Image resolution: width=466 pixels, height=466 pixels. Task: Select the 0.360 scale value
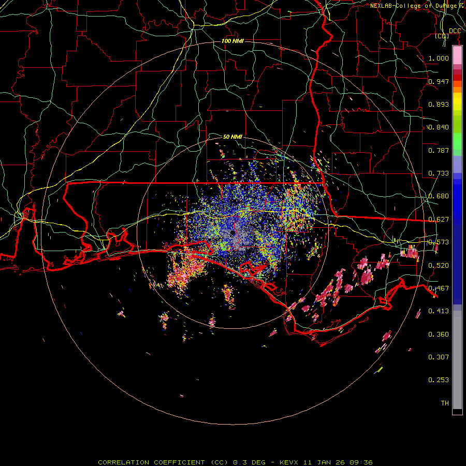click(x=439, y=334)
